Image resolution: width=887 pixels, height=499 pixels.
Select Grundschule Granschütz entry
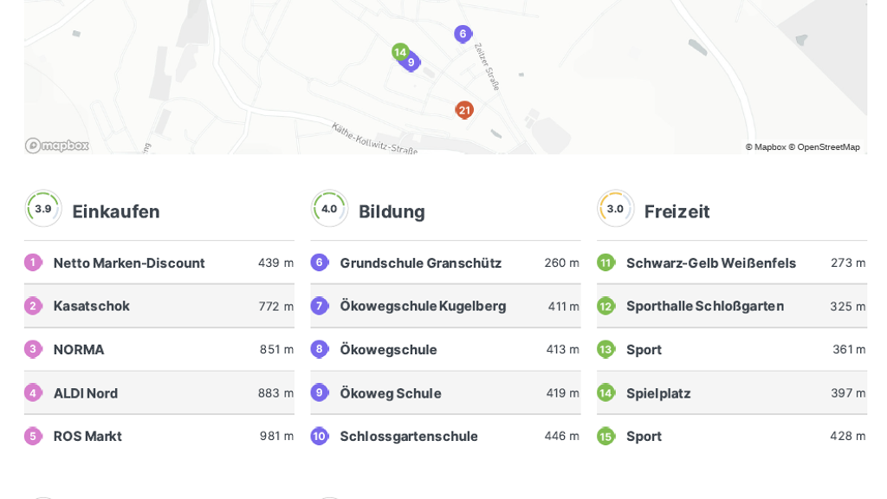(x=420, y=262)
